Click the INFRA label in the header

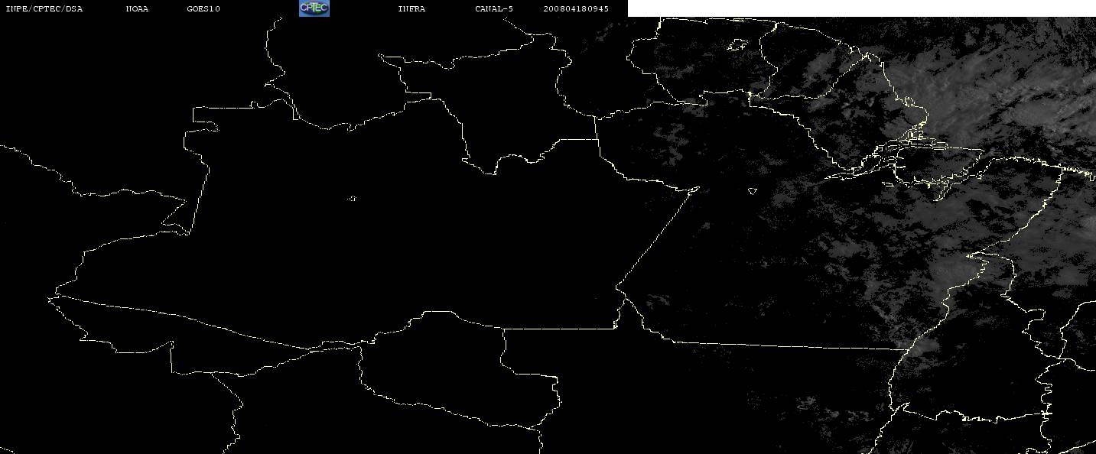[412, 9]
